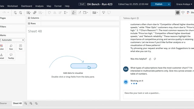Open the Format menu
The width and height of the screenshot is (194, 109).
(x=58, y=6)
